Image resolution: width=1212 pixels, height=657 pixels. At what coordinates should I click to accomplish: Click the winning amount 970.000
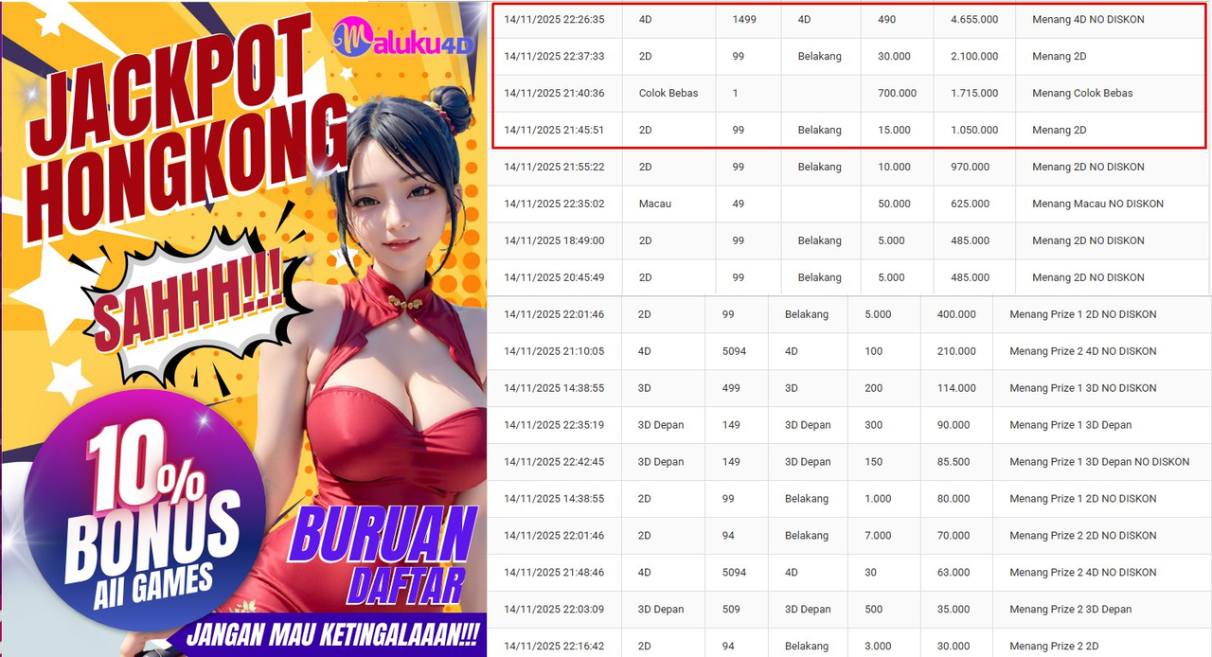tap(971, 167)
